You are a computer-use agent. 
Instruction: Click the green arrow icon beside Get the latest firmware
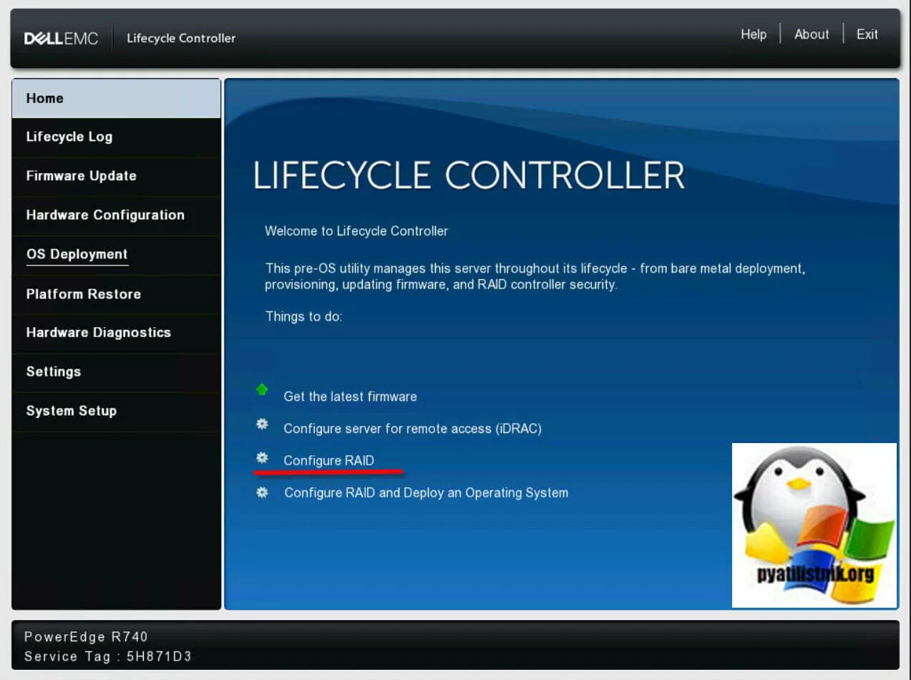coord(262,390)
